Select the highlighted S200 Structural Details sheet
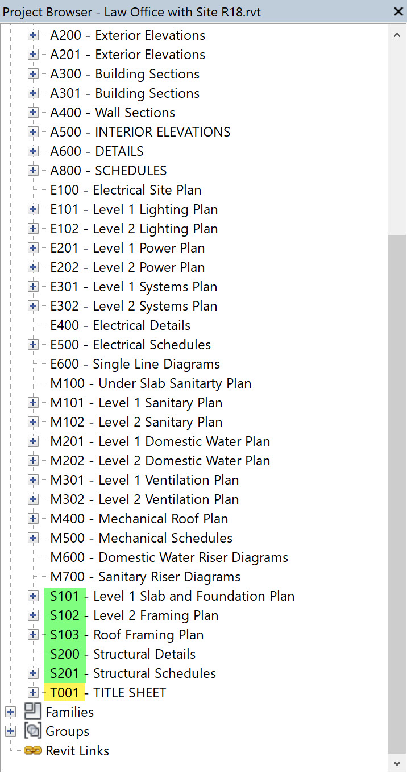 (x=122, y=654)
